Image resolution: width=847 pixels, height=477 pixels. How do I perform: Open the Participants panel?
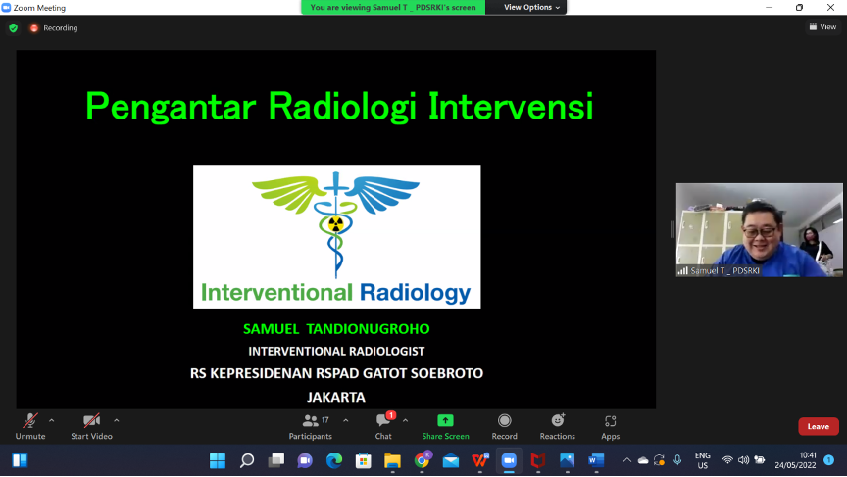click(311, 426)
